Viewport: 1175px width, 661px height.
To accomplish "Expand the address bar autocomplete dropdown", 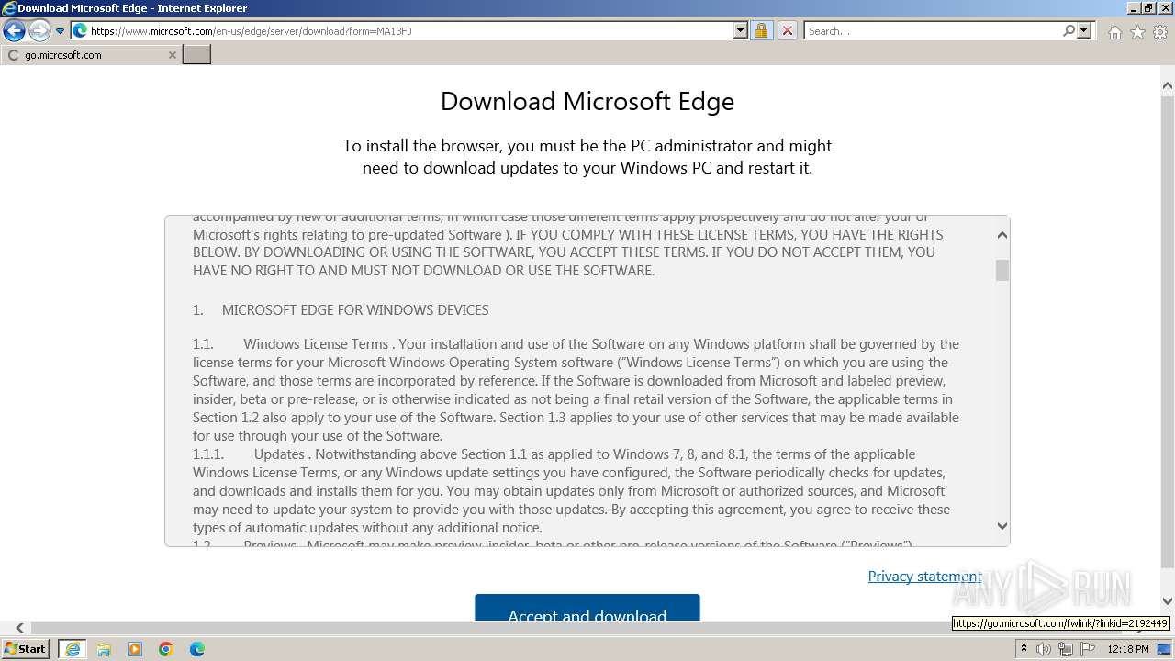I will tap(741, 30).
